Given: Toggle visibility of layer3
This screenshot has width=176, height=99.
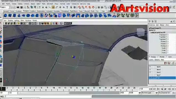Looking at the screenshot, I should (x=150, y=70).
